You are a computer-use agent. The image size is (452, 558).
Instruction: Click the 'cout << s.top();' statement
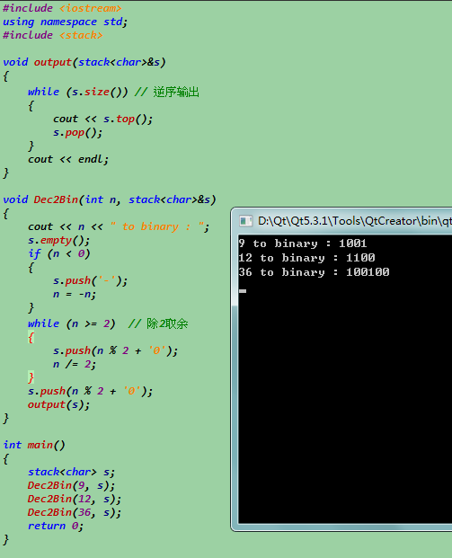click(x=102, y=119)
